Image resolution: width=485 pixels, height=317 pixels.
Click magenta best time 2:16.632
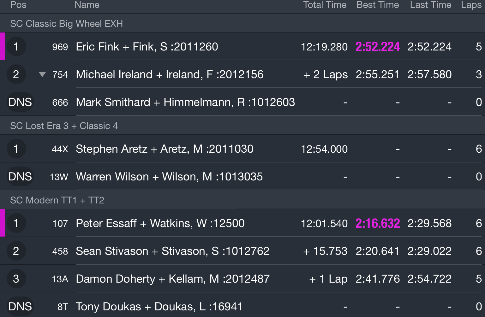click(x=378, y=223)
